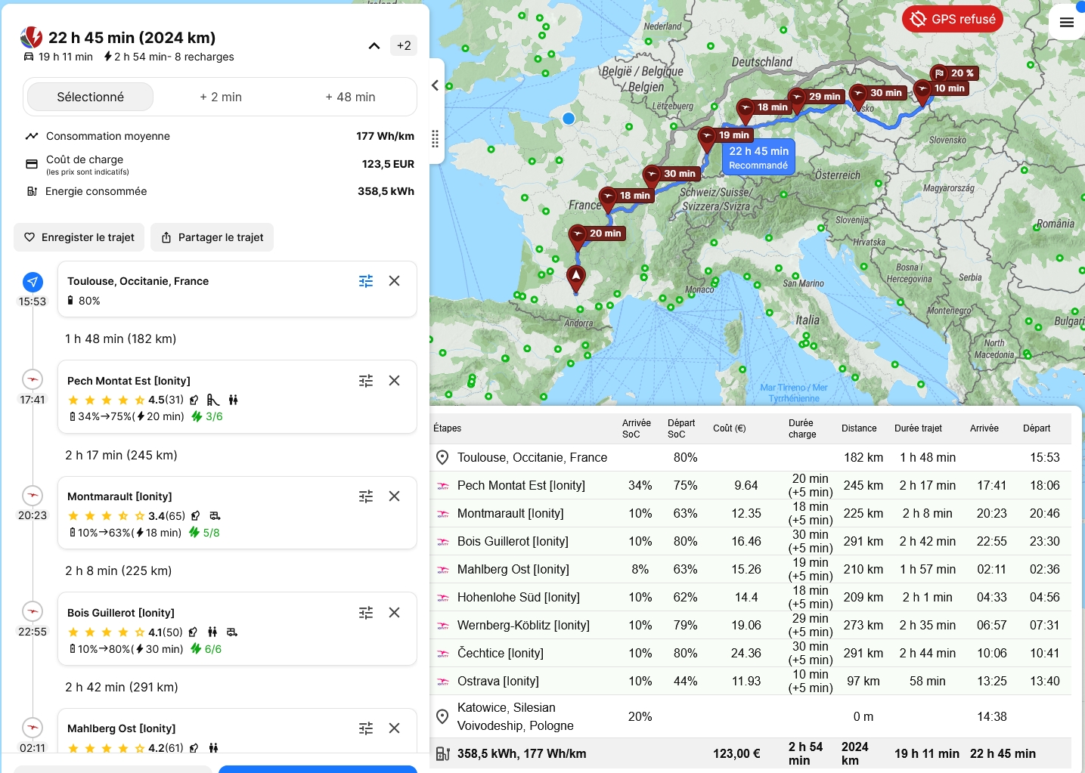Click the GPS refusé red badge
1085x773 pixels.
point(952,19)
